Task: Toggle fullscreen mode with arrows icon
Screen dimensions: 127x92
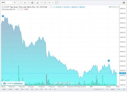Action: (57, 3)
